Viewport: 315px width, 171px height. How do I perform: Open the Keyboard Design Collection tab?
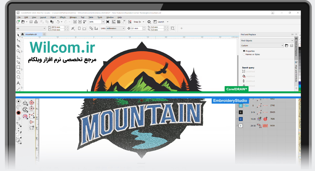click(300, 113)
